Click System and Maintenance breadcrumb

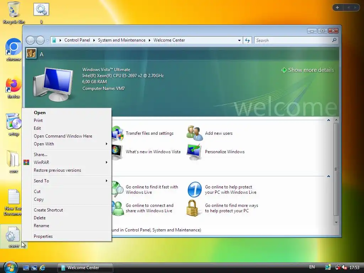pos(122,40)
